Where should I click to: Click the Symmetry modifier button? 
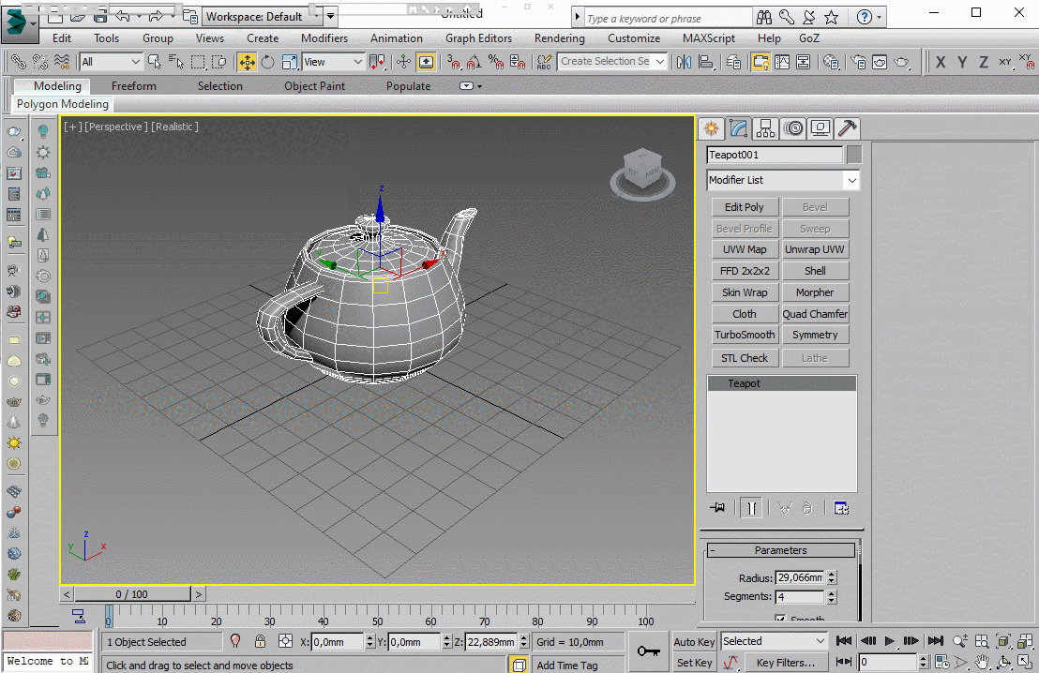[815, 336]
